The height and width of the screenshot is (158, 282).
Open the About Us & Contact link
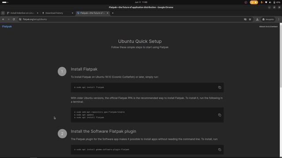pos(268,26)
